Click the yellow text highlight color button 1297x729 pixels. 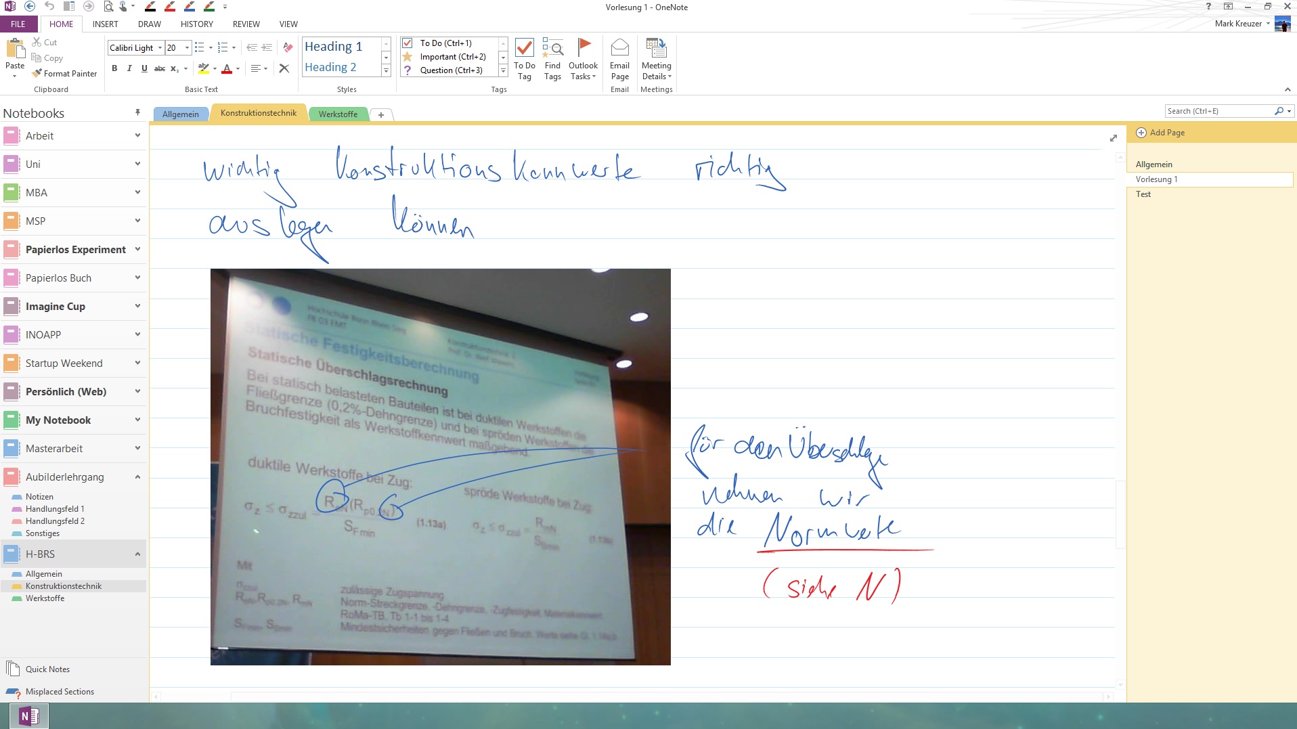203,68
